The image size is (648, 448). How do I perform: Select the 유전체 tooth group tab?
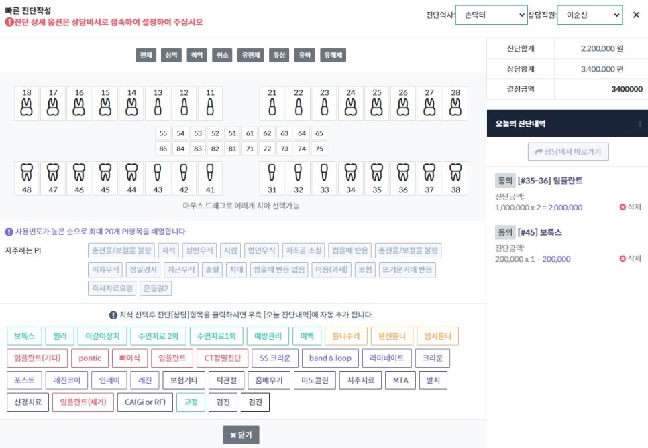[250, 56]
